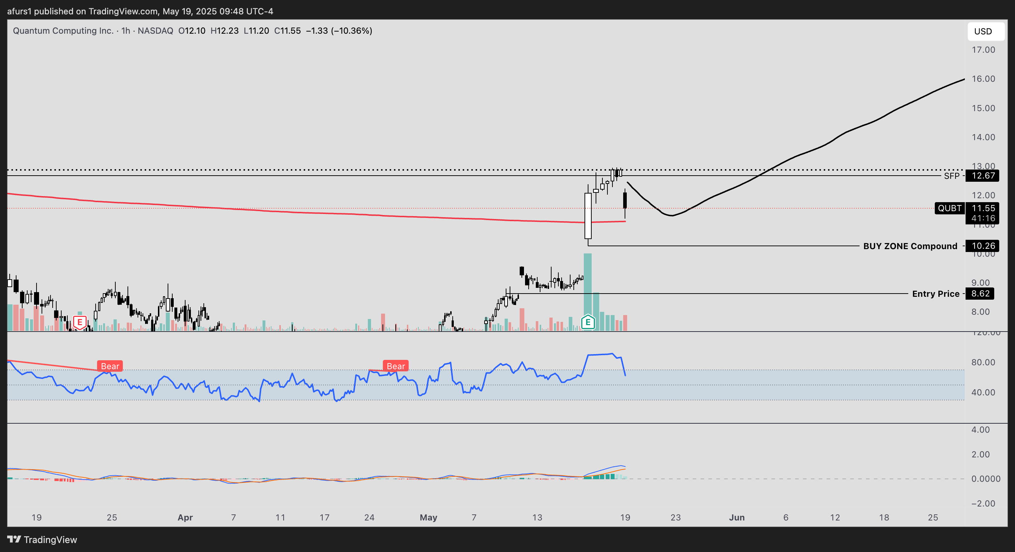Click the H12.23 high value
The image size is (1015, 552).
click(224, 31)
